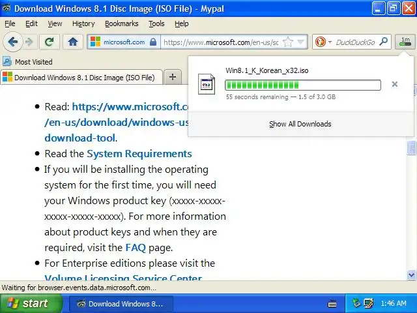This screenshot has height=313, width=417.
Task: Click the Windows start button
Action: tap(31, 303)
